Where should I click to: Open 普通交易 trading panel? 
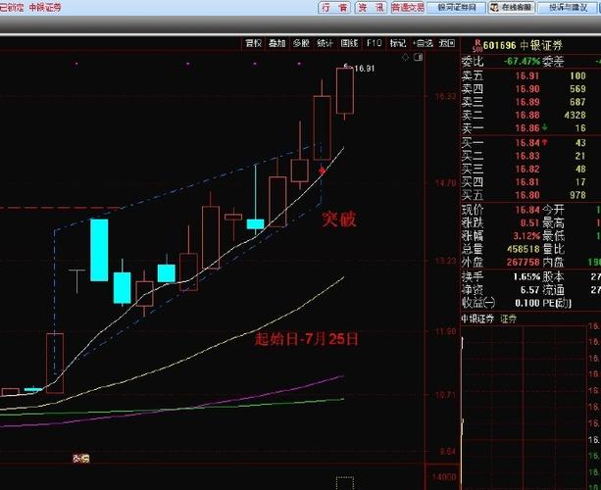[x=407, y=8]
